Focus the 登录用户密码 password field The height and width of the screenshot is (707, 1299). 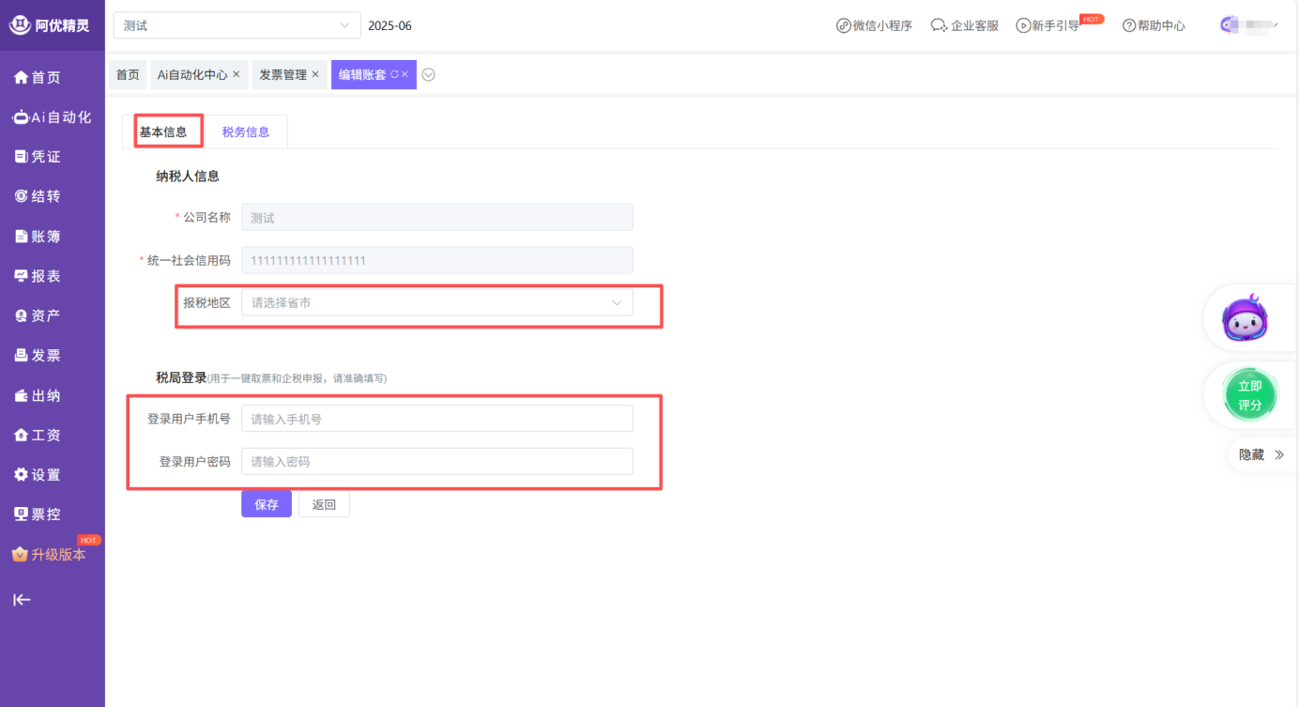point(436,462)
